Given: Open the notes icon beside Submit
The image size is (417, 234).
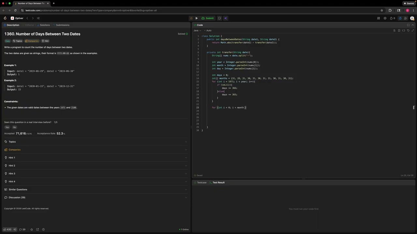Looking at the screenshot, I should pyautogui.click(x=219, y=18).
